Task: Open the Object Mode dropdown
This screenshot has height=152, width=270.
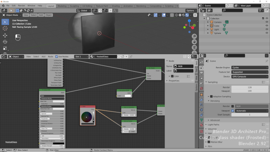Action: [12, 15]
